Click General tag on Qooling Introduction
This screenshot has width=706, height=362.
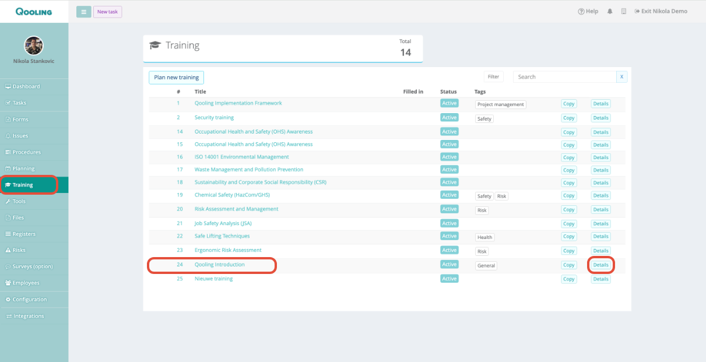486,266
